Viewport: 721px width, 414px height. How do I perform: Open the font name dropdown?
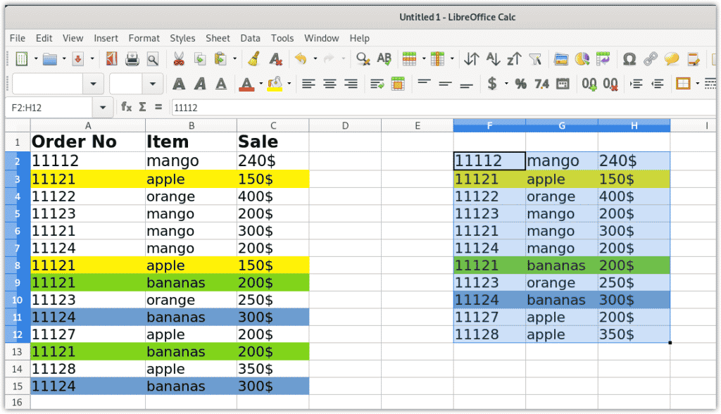pos(93,84)
